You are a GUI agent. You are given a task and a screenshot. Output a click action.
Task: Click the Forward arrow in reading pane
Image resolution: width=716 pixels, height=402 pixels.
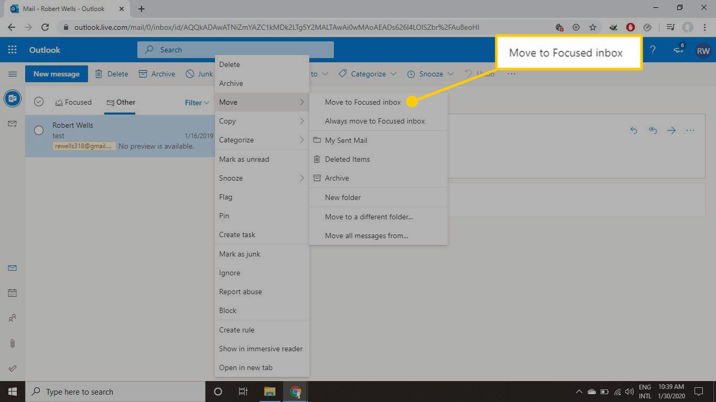[671, 130]
